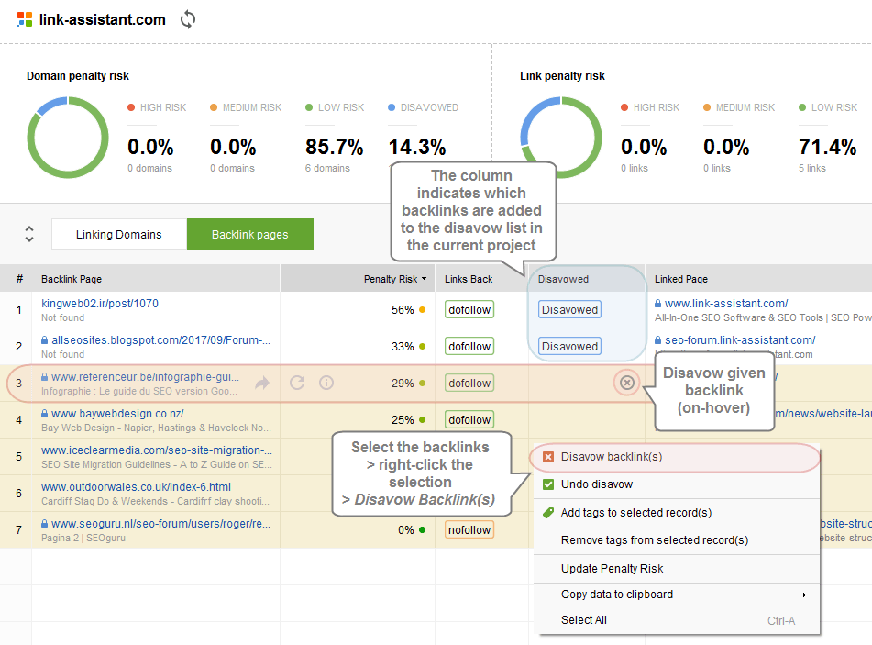This screenshot has width=872, height=645.
Task: Open www.outdoorwales.co.uk/index-6.html backlink
Action: pyautogui.click(x=136, y=487)
